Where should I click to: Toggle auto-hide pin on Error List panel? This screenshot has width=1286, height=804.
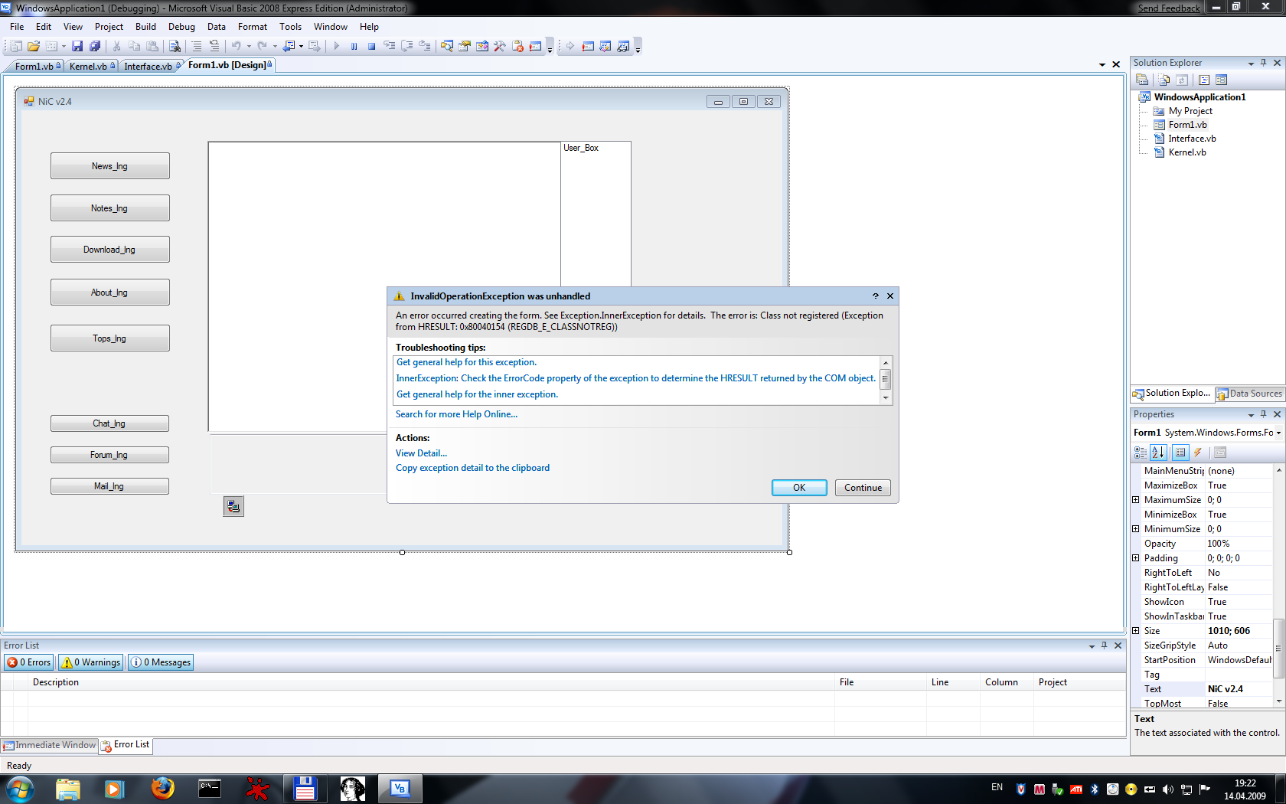click(x=1105, y=645)
